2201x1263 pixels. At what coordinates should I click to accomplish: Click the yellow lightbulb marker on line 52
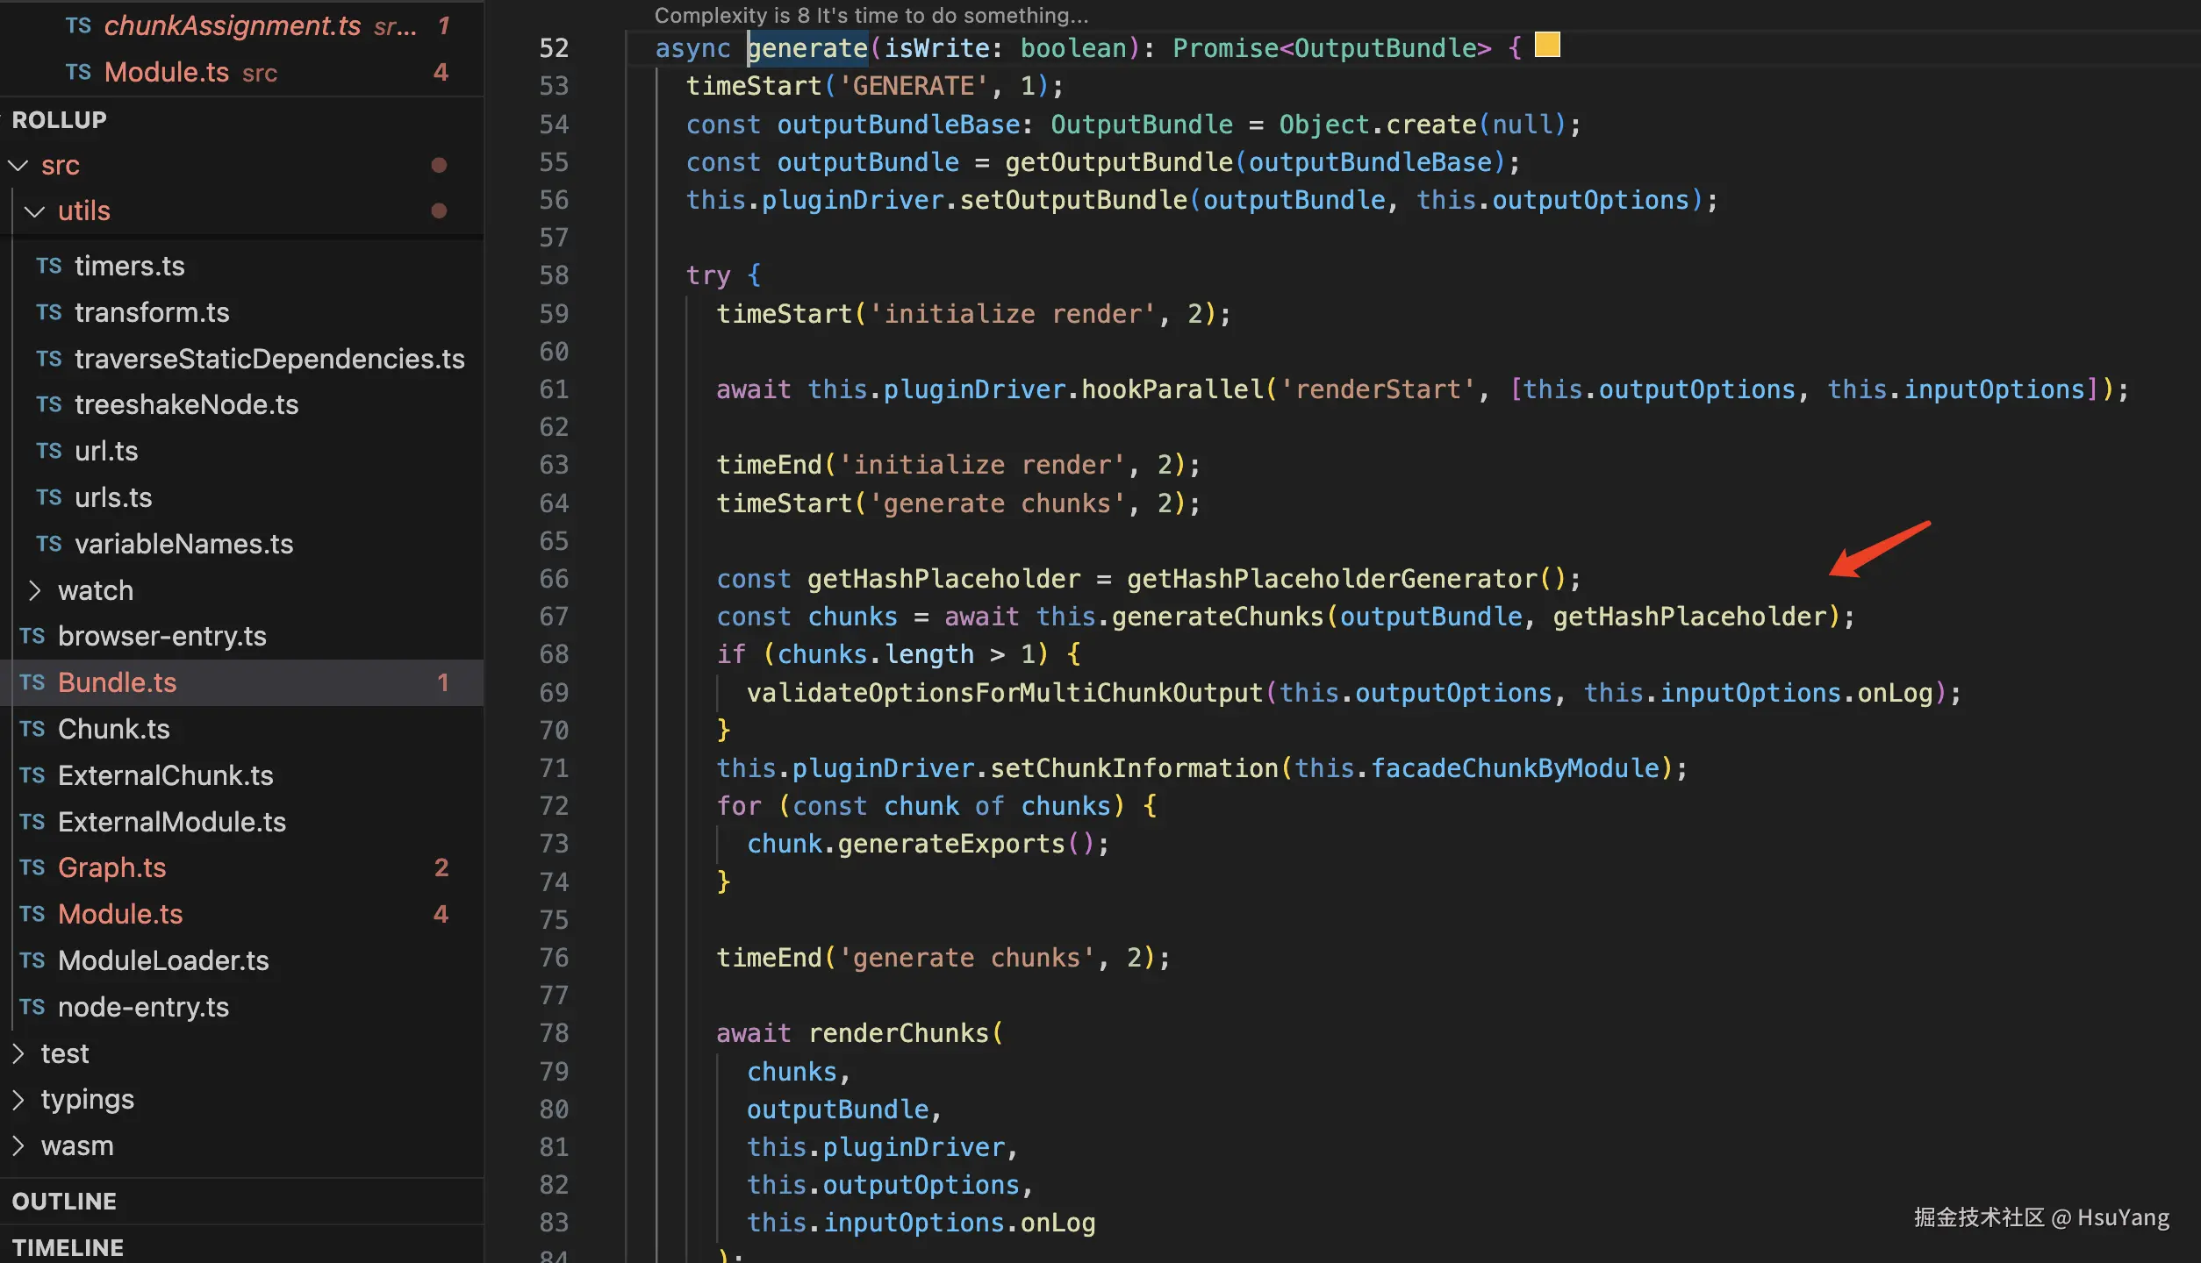click(1547, 46)
